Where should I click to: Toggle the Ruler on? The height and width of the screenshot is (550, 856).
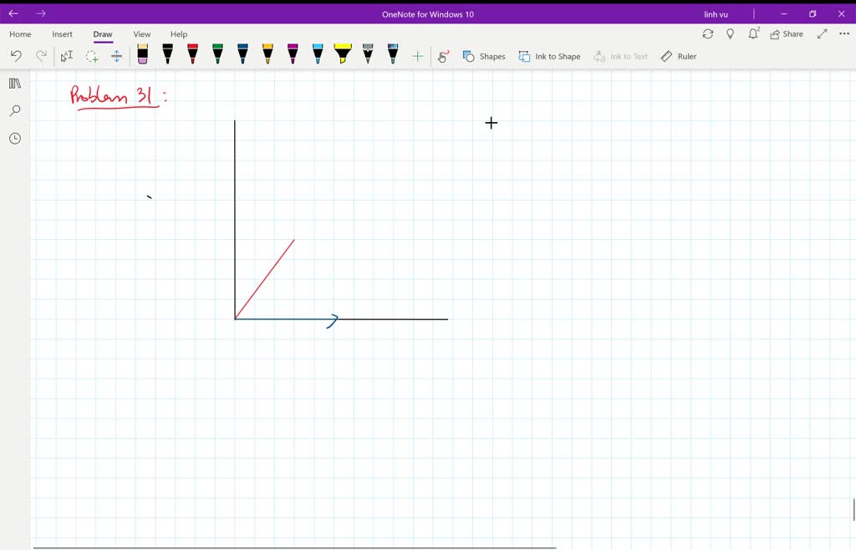680,56
